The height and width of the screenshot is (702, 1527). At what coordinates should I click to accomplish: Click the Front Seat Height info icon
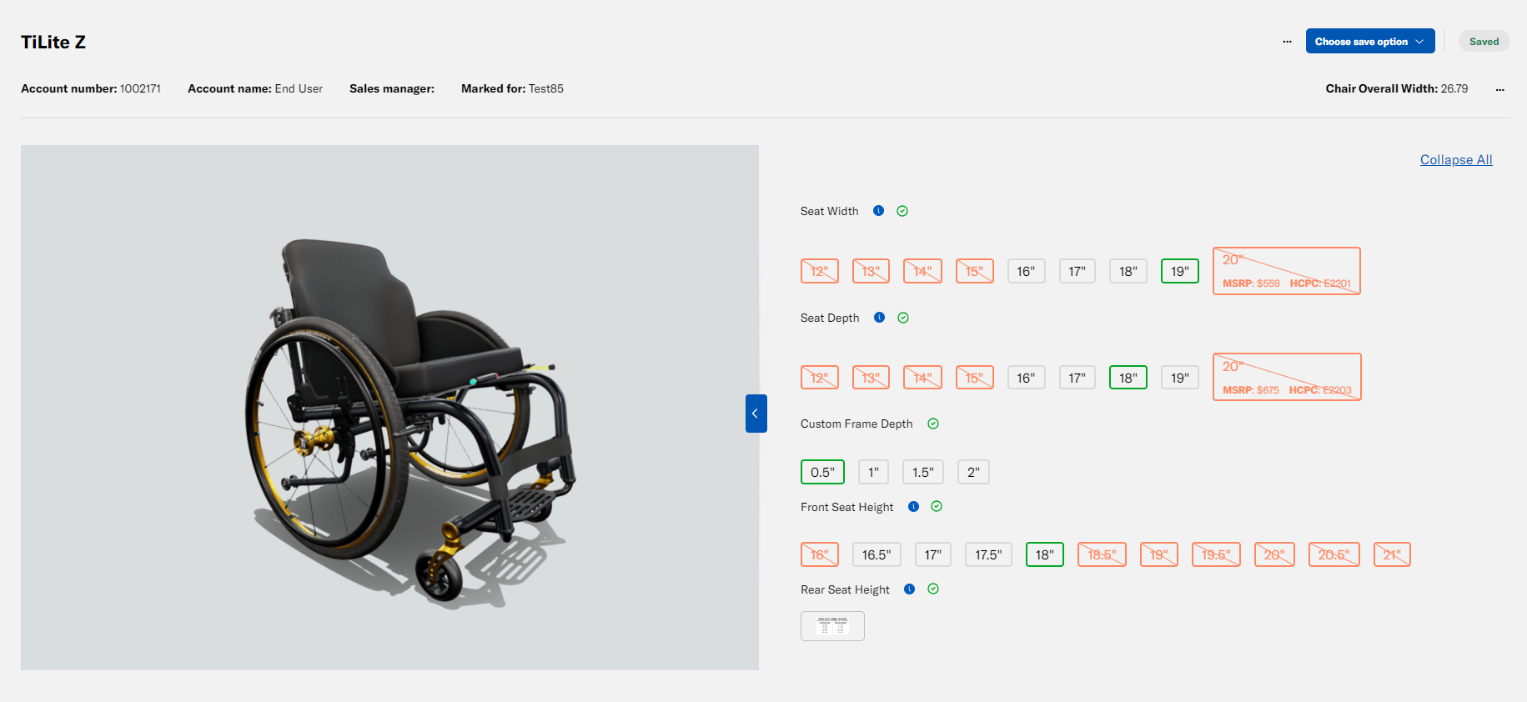coord(913,506)
